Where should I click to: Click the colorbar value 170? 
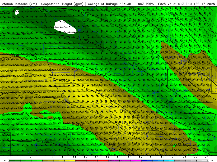coord(142,157)
